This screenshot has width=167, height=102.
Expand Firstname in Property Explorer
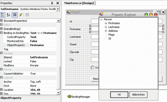pos(106,23)
